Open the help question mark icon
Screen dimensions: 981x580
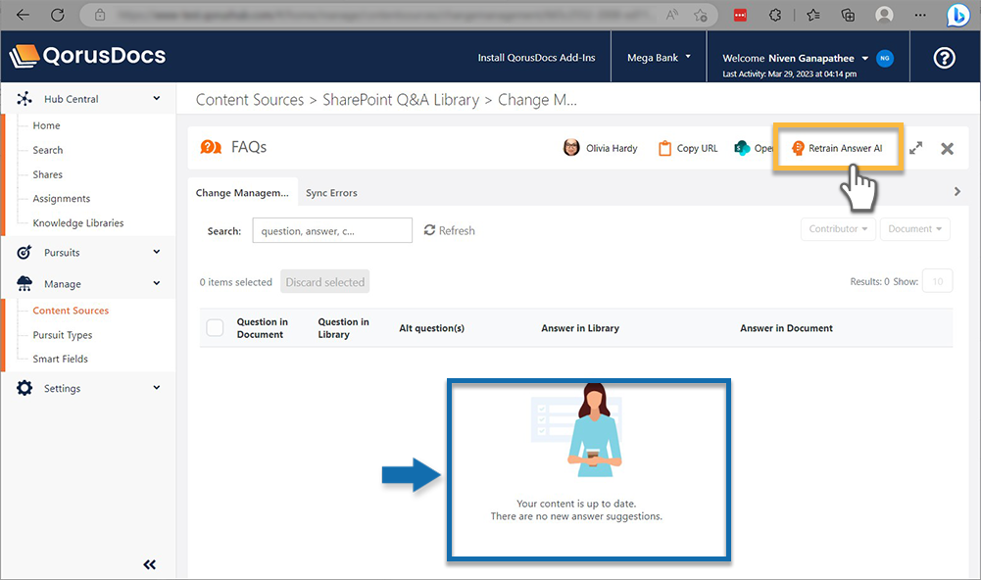(x=944, y=58)
